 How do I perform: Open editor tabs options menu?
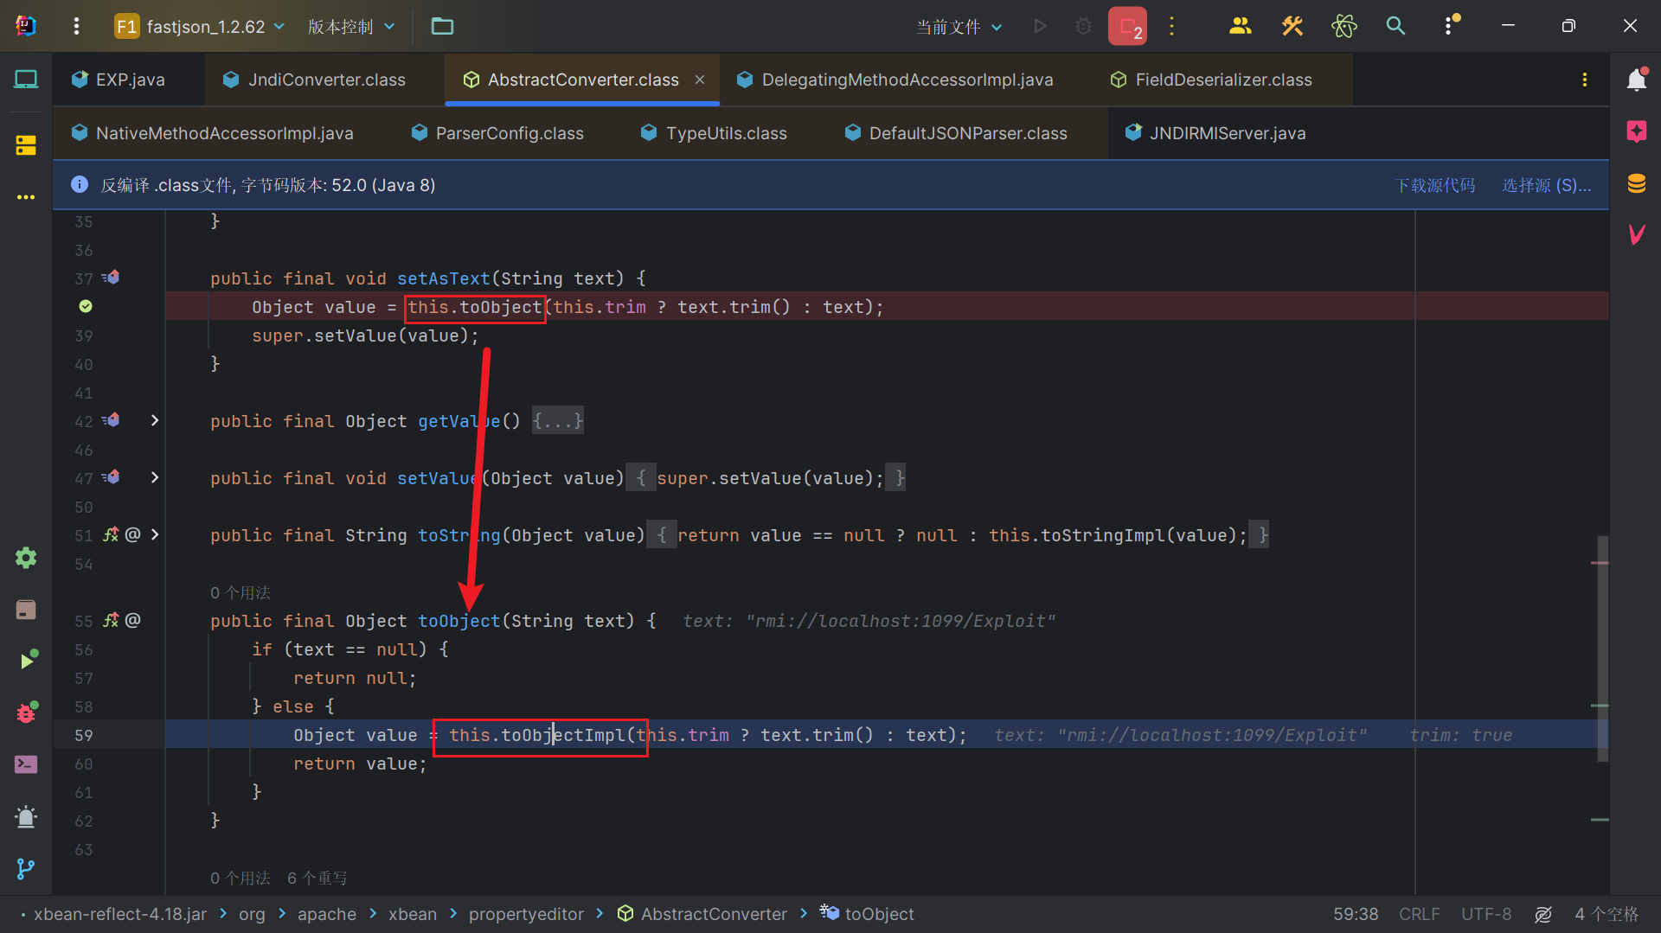point(1584,80)
